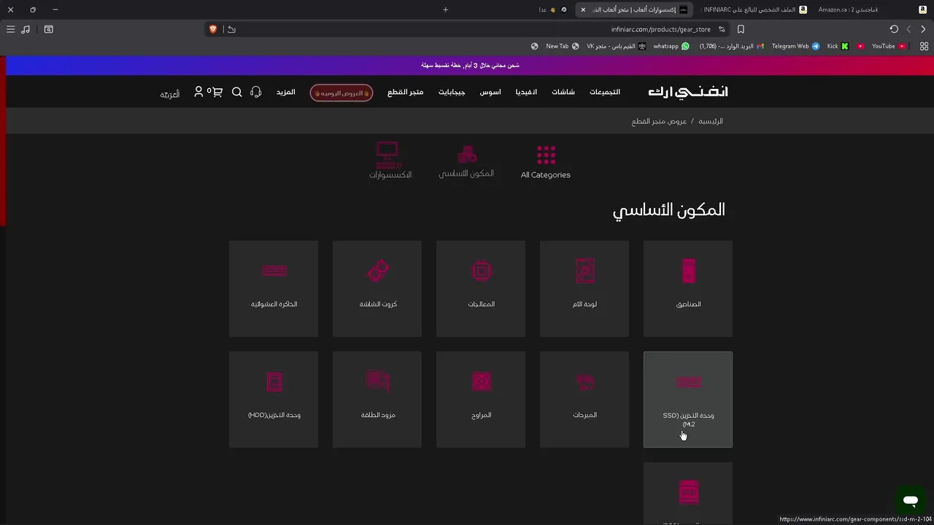Open the headset support icon
The height and width of the screenshot is (525, 934).
(x=256, y=92)
